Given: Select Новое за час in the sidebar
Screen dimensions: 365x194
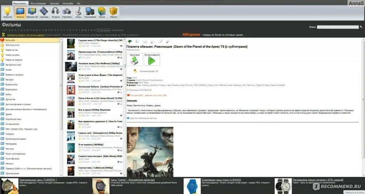Looking at the screenshot, I should (30, 50).
